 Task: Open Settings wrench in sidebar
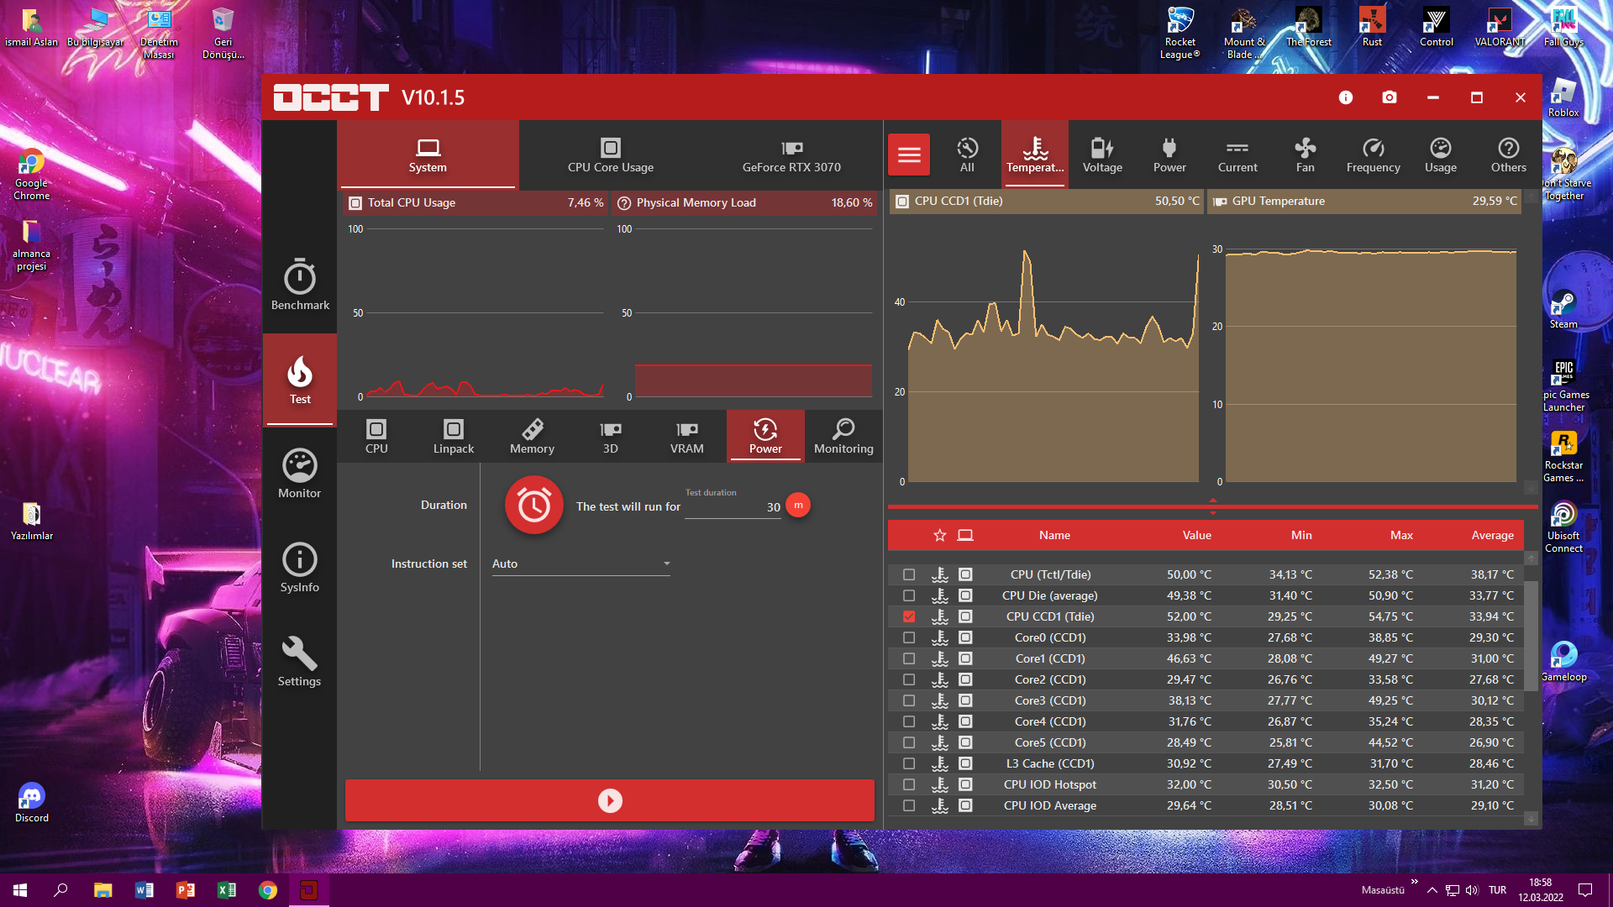[300, 662]
